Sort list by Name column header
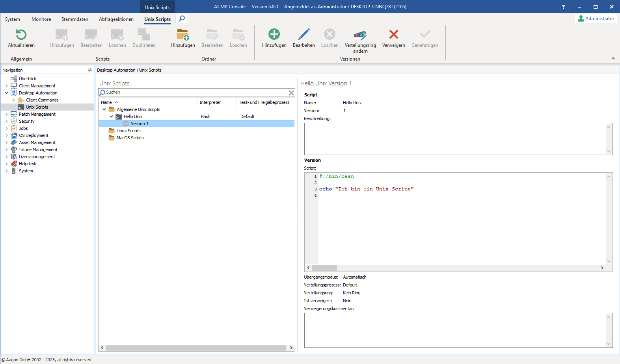Screen dimensions: 620x364 [107, 102]
